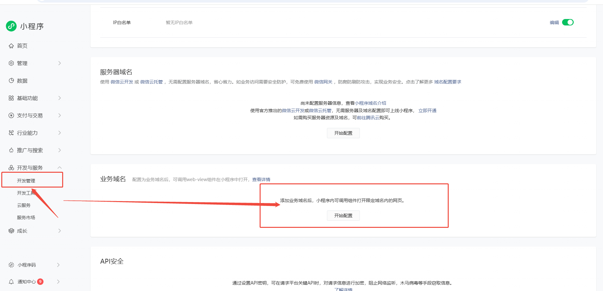Open 支付与交易 using its coin icon

[x=11, y=115]
